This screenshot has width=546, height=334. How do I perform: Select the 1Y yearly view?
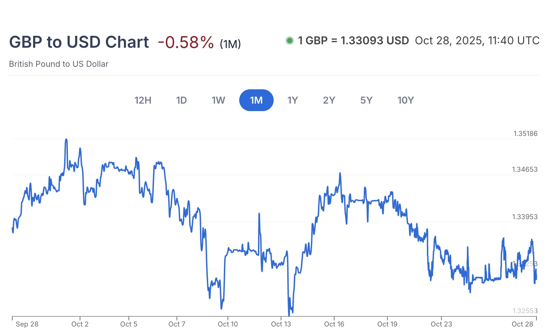(293, 100)
